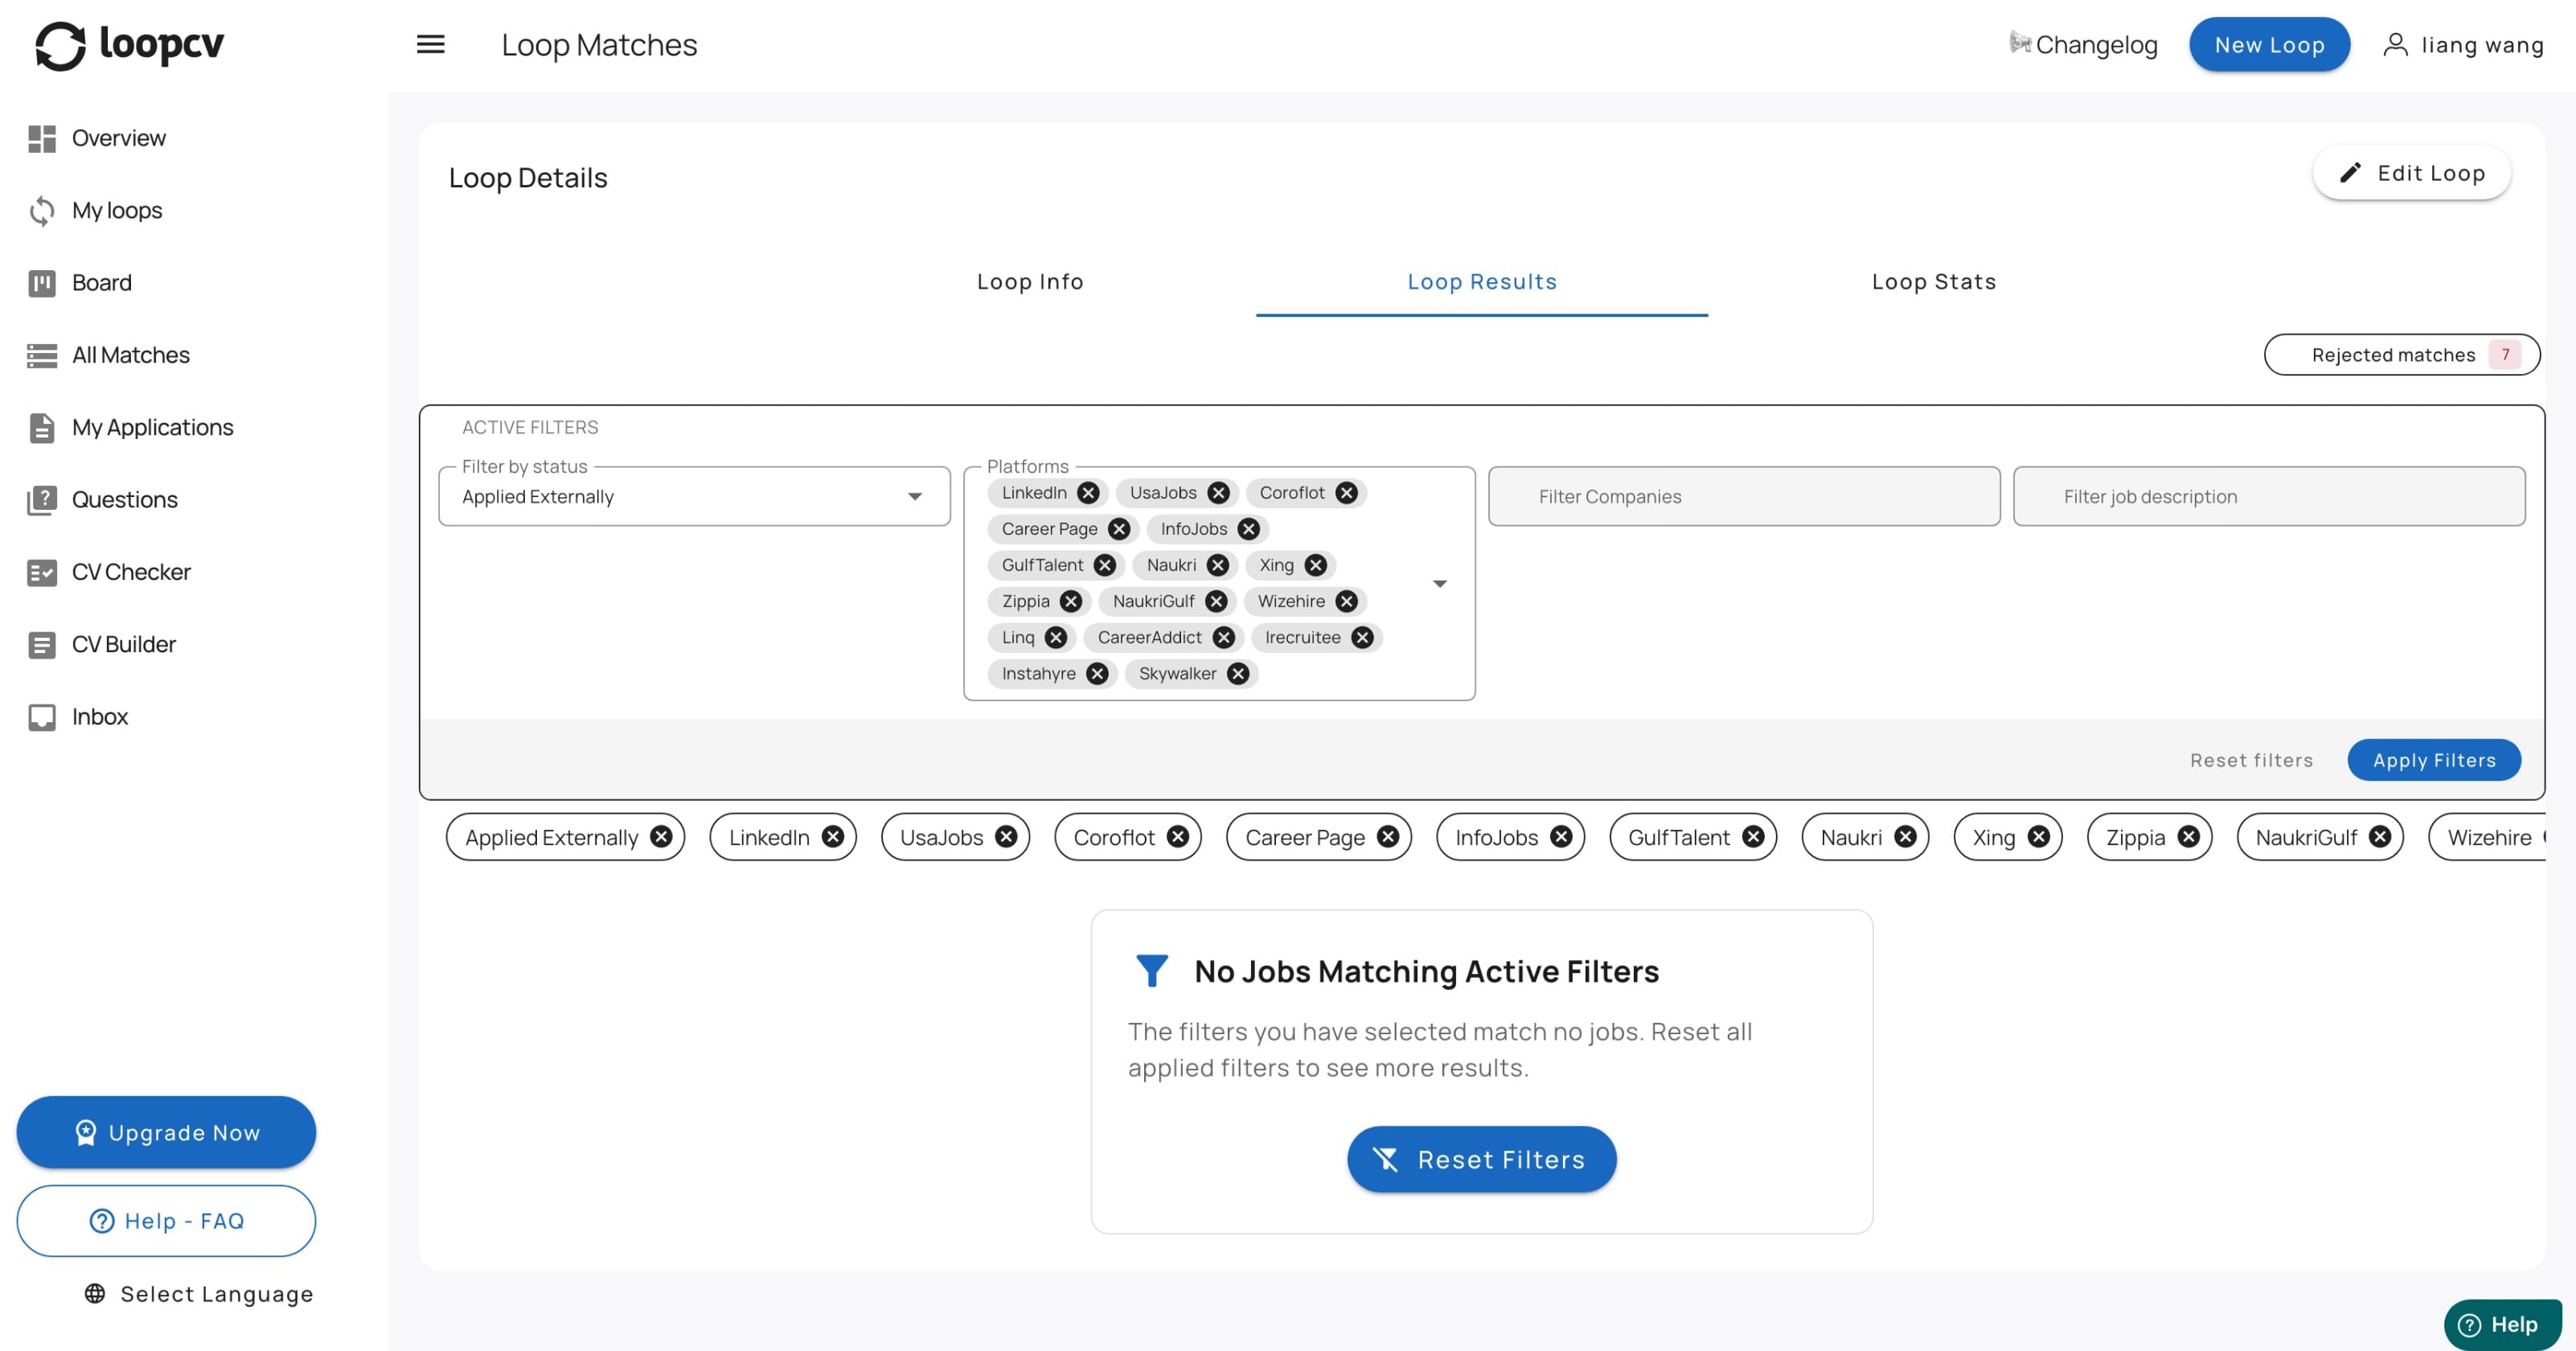The image size is (2576, 1351).
Task: Open the Select Language option
Action: [x=199, y=1294]
